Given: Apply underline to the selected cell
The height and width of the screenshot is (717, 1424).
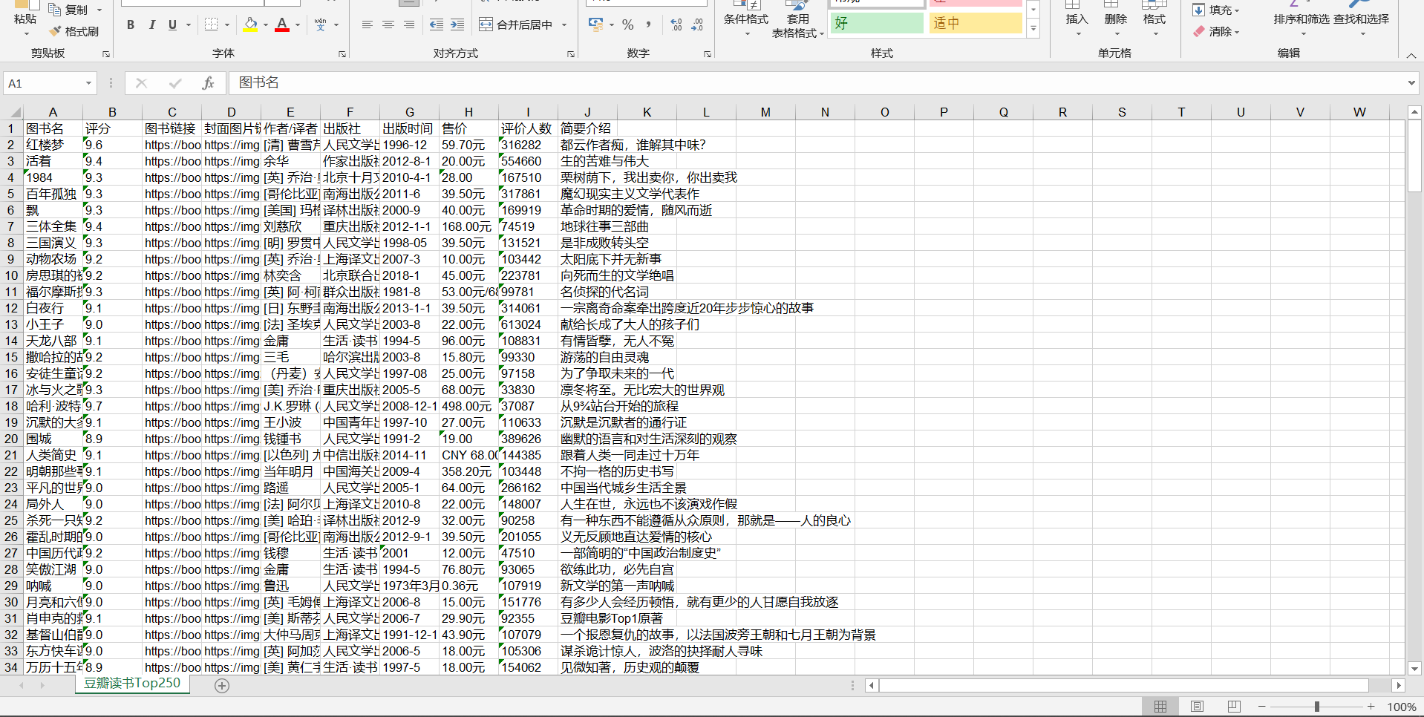Looking at the screenshot, I should 172,24.
